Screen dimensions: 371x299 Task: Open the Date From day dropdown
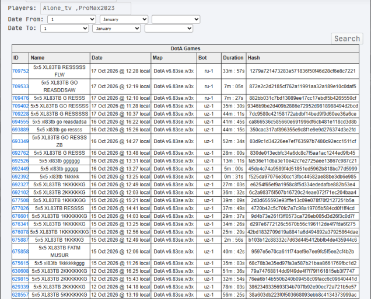pyautogui.click(x=71, y=19)
